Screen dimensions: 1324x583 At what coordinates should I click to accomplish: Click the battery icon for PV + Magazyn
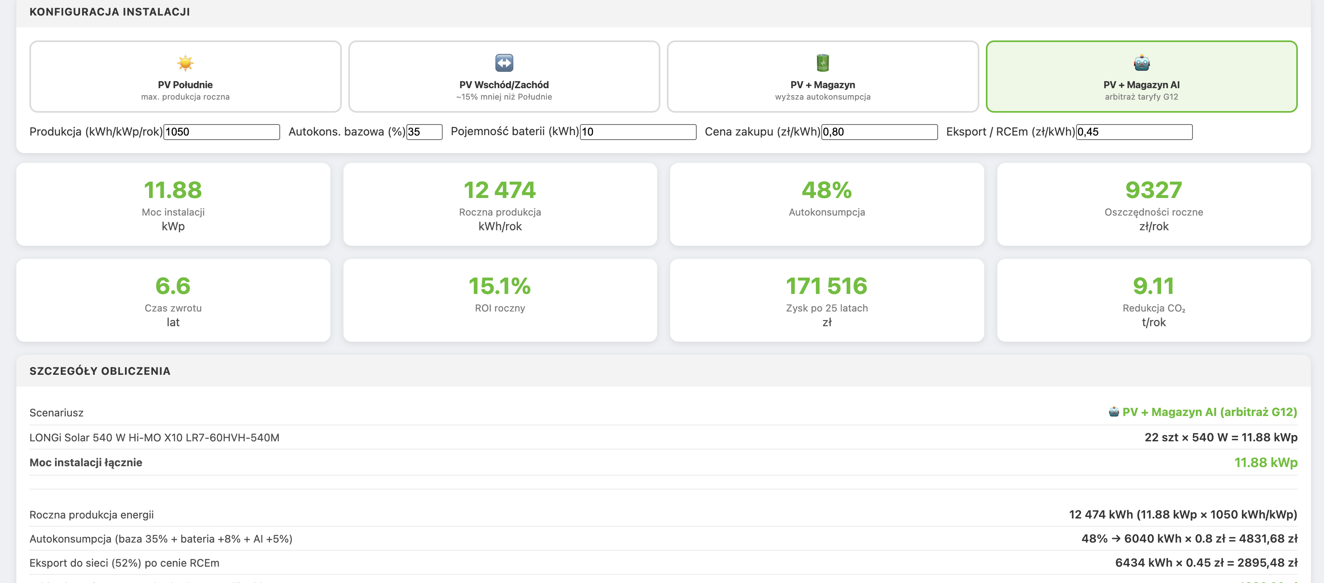[822, 63]
